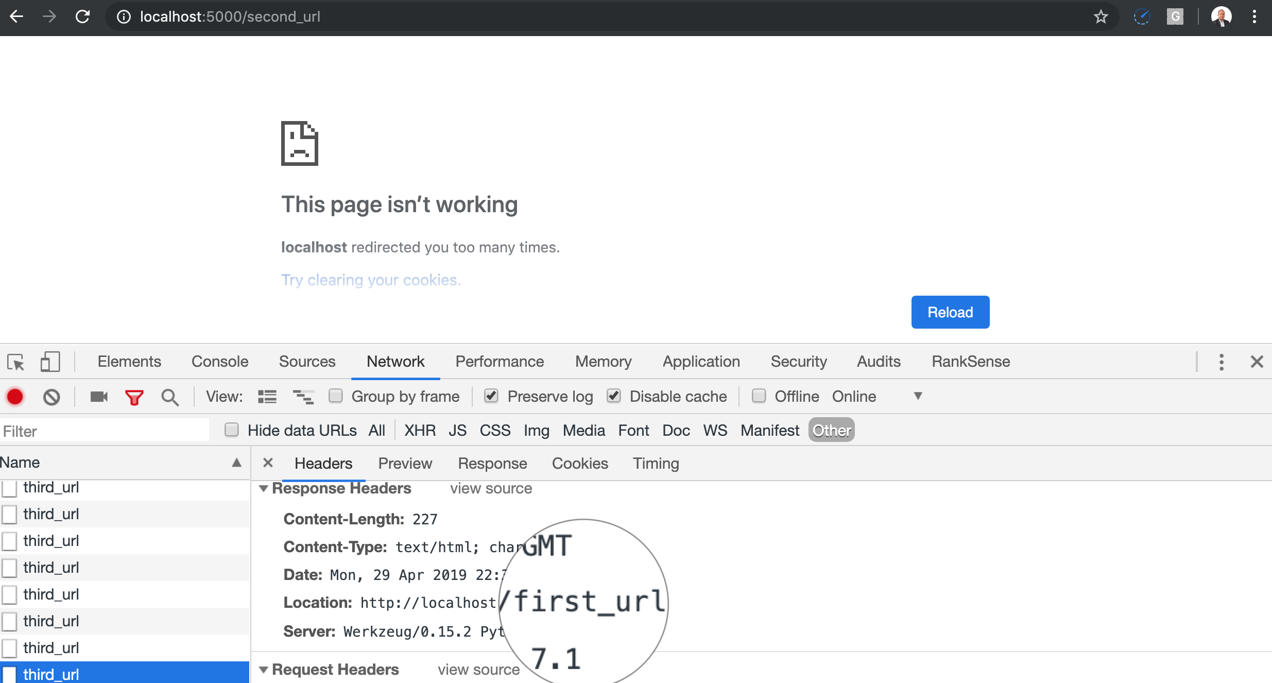Start capturing screenshots with camera icon
Viewport: 1272px width, 683px height.
[x=98, y=396]
